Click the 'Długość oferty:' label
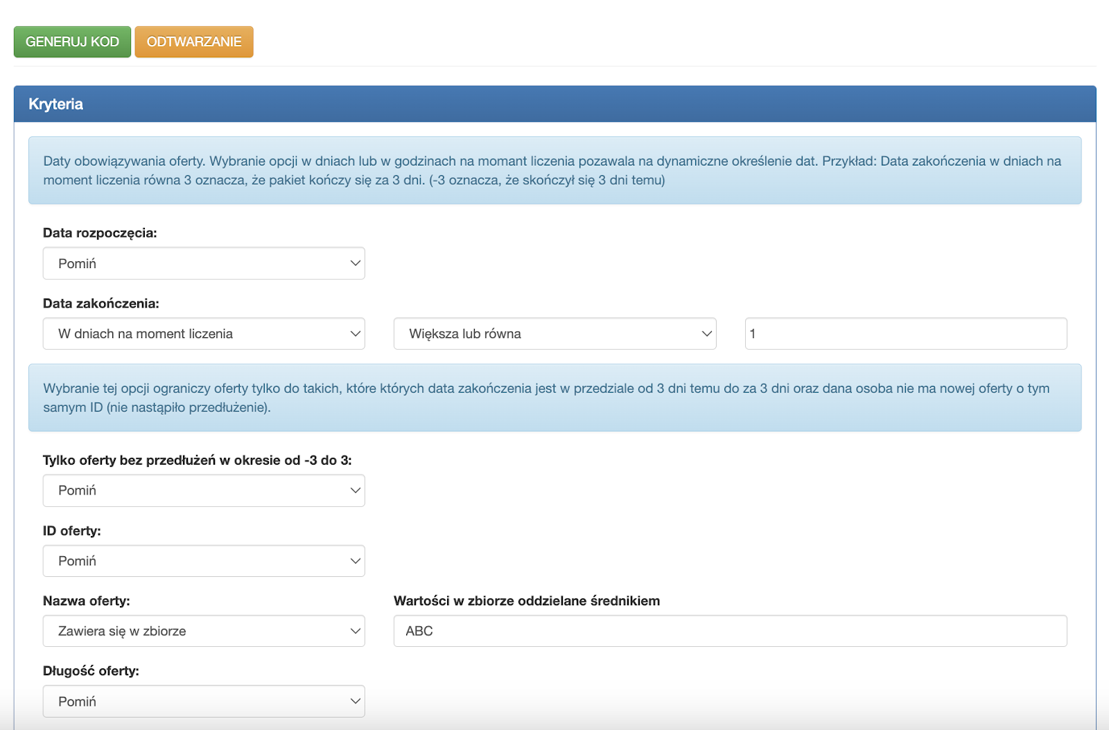 coord(91,670)
